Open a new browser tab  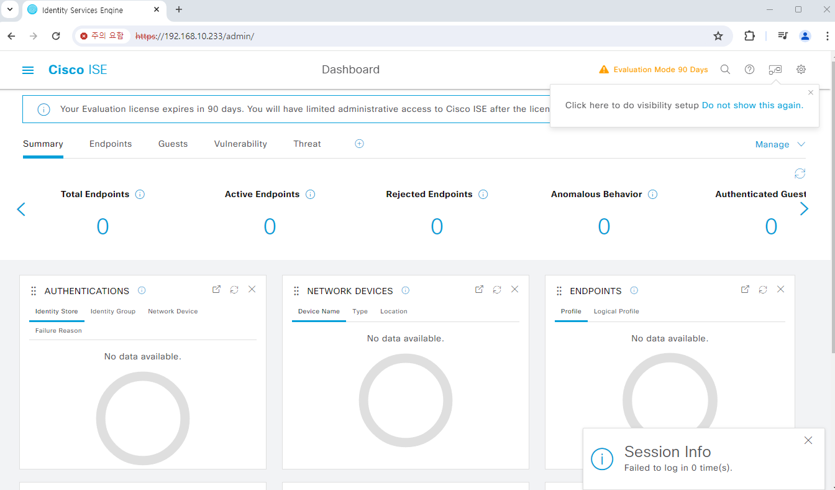[x=179, y=9]
